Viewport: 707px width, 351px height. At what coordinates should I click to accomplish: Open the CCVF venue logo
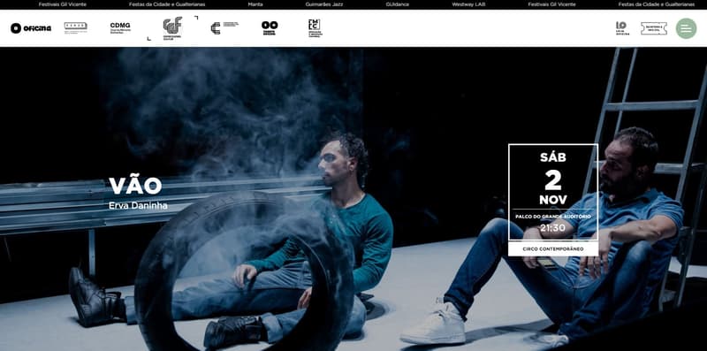click(172, 28)
